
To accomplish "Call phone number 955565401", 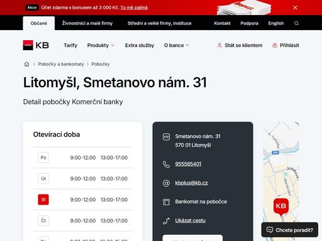I will click(x=188, y=164).
